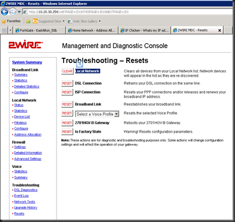The width and height of the screenshot is (235, 222).
Task: Click RESET for 2701HGV-B Gateway
Action: pos(67,123)
